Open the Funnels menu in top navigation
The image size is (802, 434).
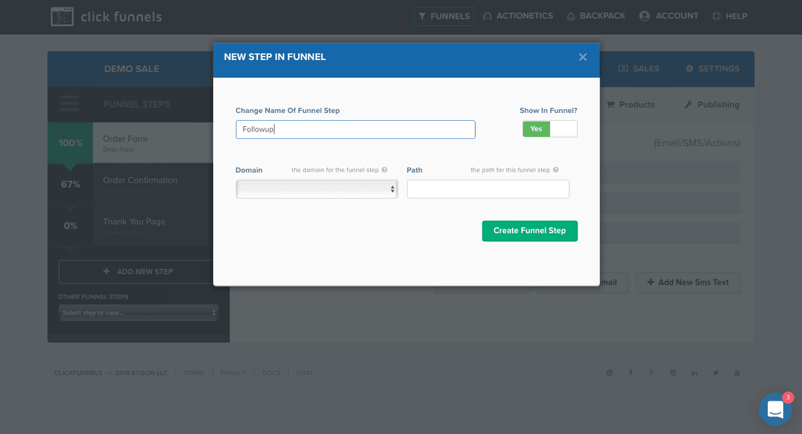[444, 16]
